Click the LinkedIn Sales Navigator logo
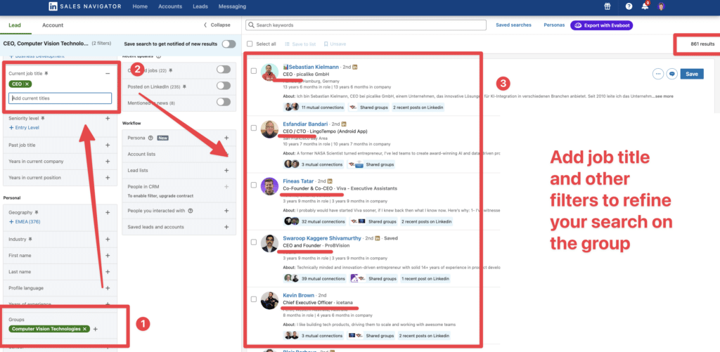The height and width of the screenshot is (352, 720). 84,6
